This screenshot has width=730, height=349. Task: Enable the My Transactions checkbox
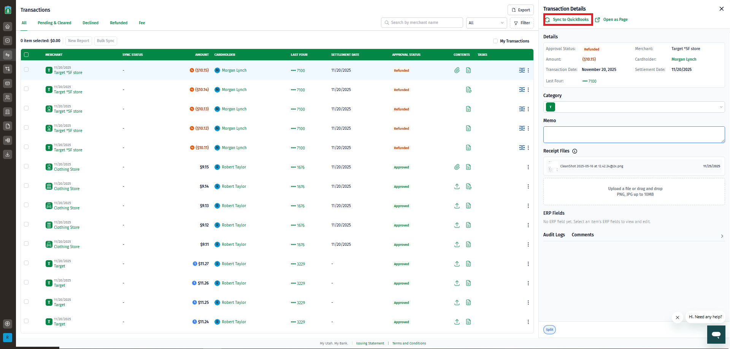tap(495, 41)
